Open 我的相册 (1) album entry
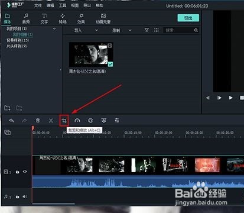The width and height of the screenshot is (244, 213). [23, 34]
